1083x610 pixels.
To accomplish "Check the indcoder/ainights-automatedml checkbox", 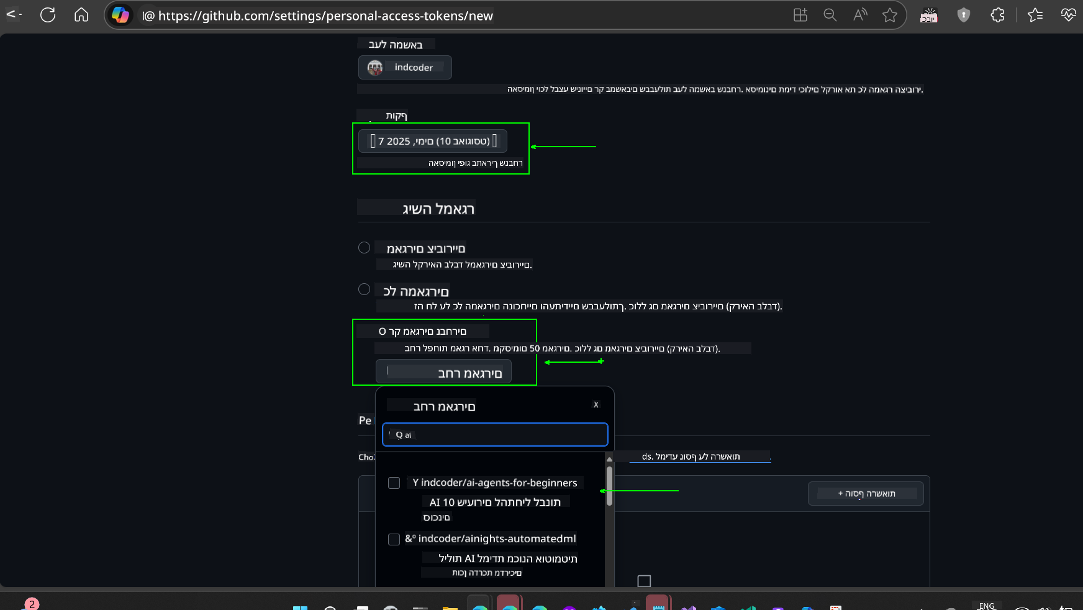I will [394, 539].
